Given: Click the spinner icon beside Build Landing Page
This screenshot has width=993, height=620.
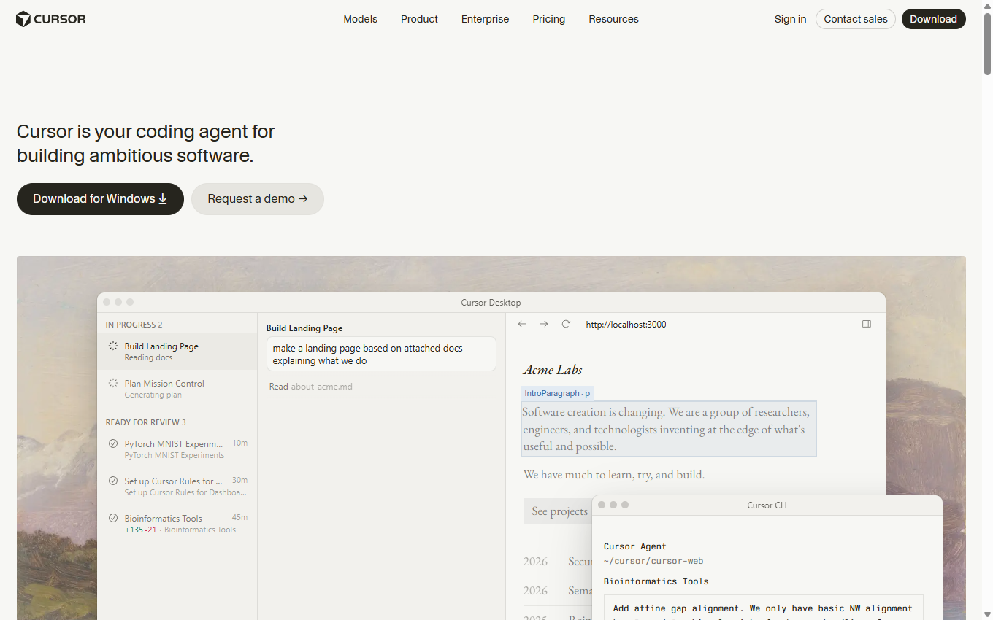Looking at the screenshot, I should click(113, 346).
